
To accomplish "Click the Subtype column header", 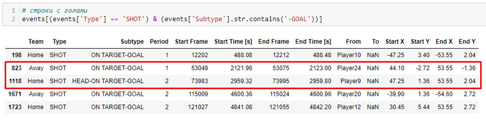I will pos(132,42).
